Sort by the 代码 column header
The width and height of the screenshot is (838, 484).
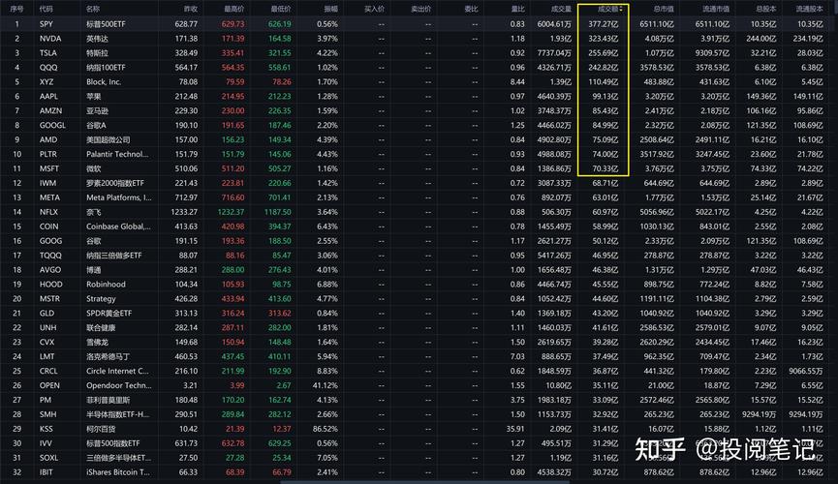click(46, 9)
